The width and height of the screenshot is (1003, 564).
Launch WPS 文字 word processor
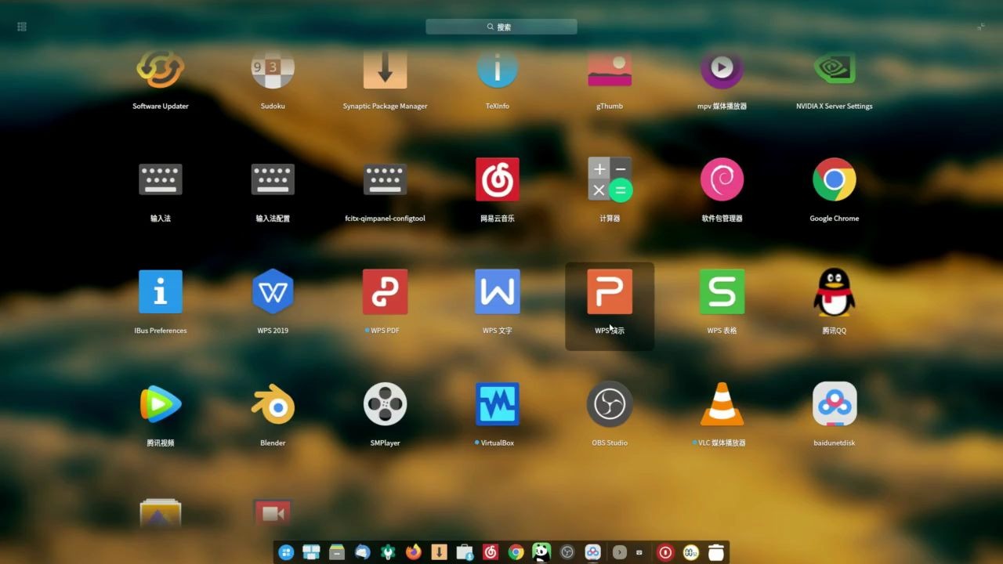coord(498,292)
